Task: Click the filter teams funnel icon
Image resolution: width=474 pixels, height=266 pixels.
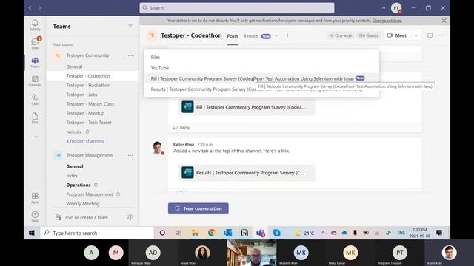Action: tap(130, 26)
